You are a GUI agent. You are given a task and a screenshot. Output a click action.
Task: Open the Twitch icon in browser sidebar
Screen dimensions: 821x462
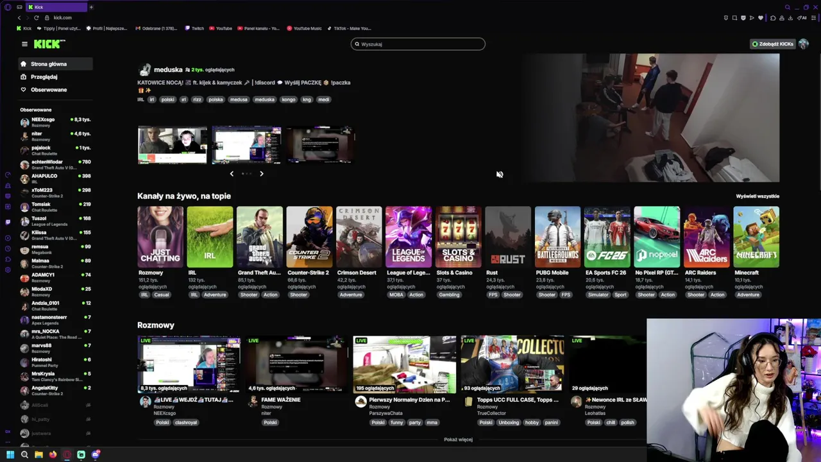click(8, 222)
